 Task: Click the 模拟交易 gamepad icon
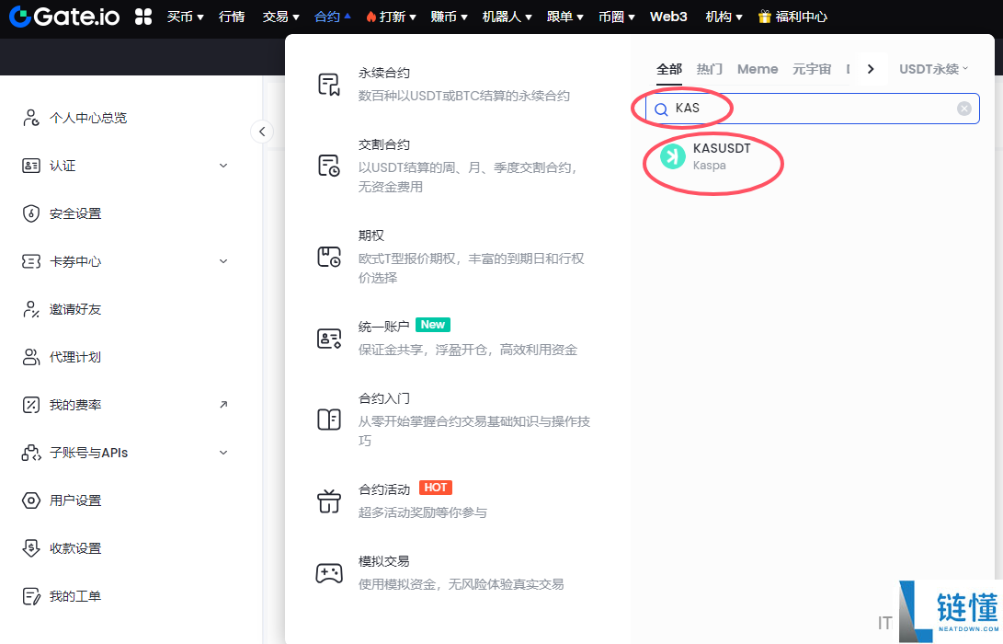(x=329, y=573)
